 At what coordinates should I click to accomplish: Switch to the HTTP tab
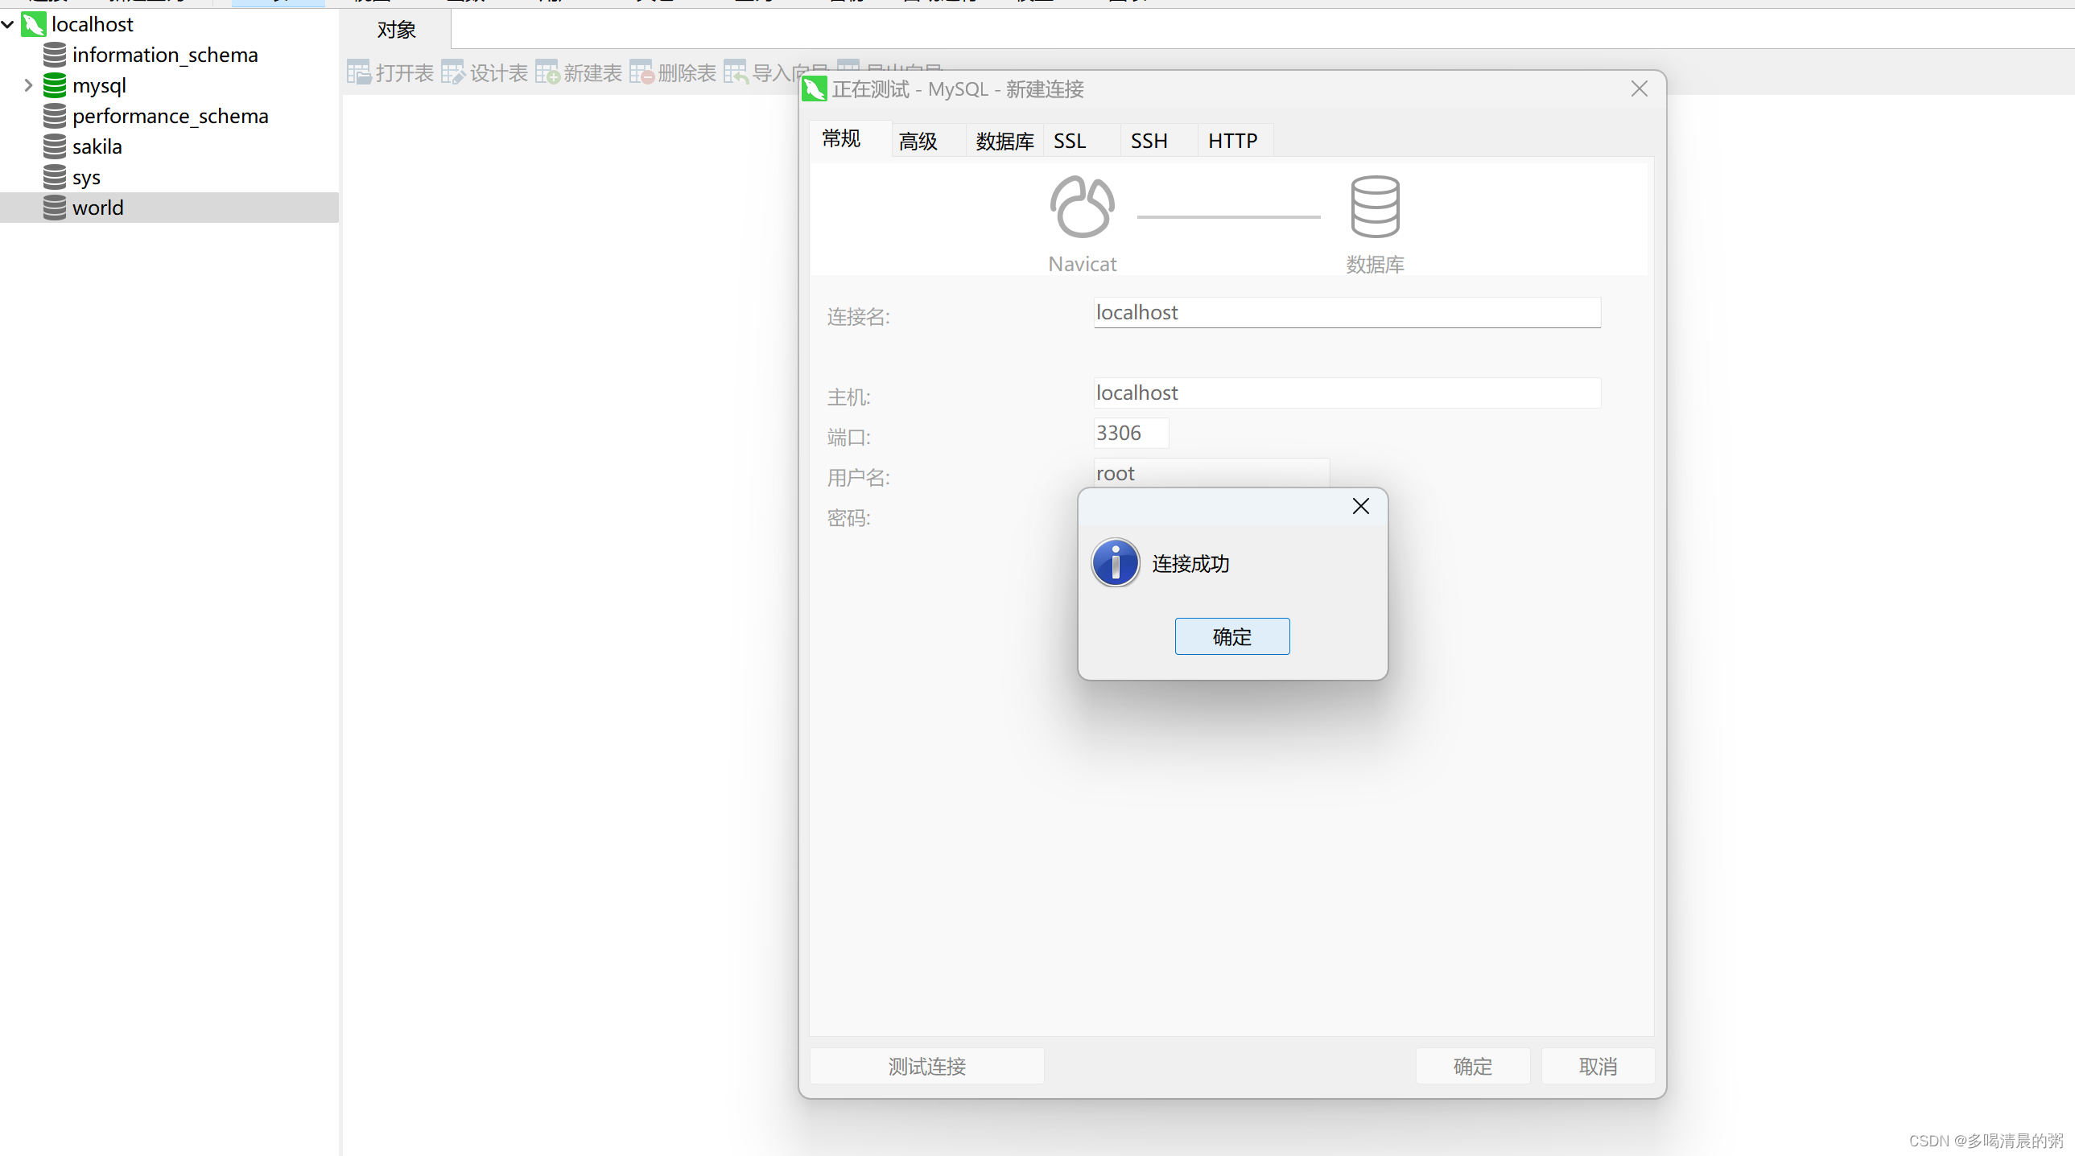1231,141
